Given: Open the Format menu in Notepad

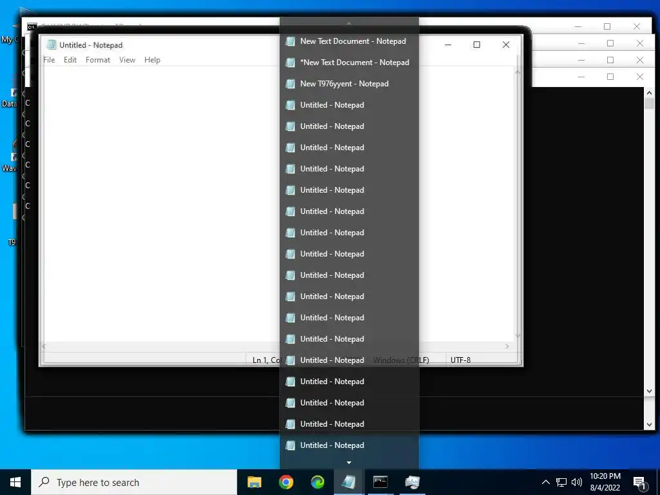Looking at the screenshot, I should point(98,60).
